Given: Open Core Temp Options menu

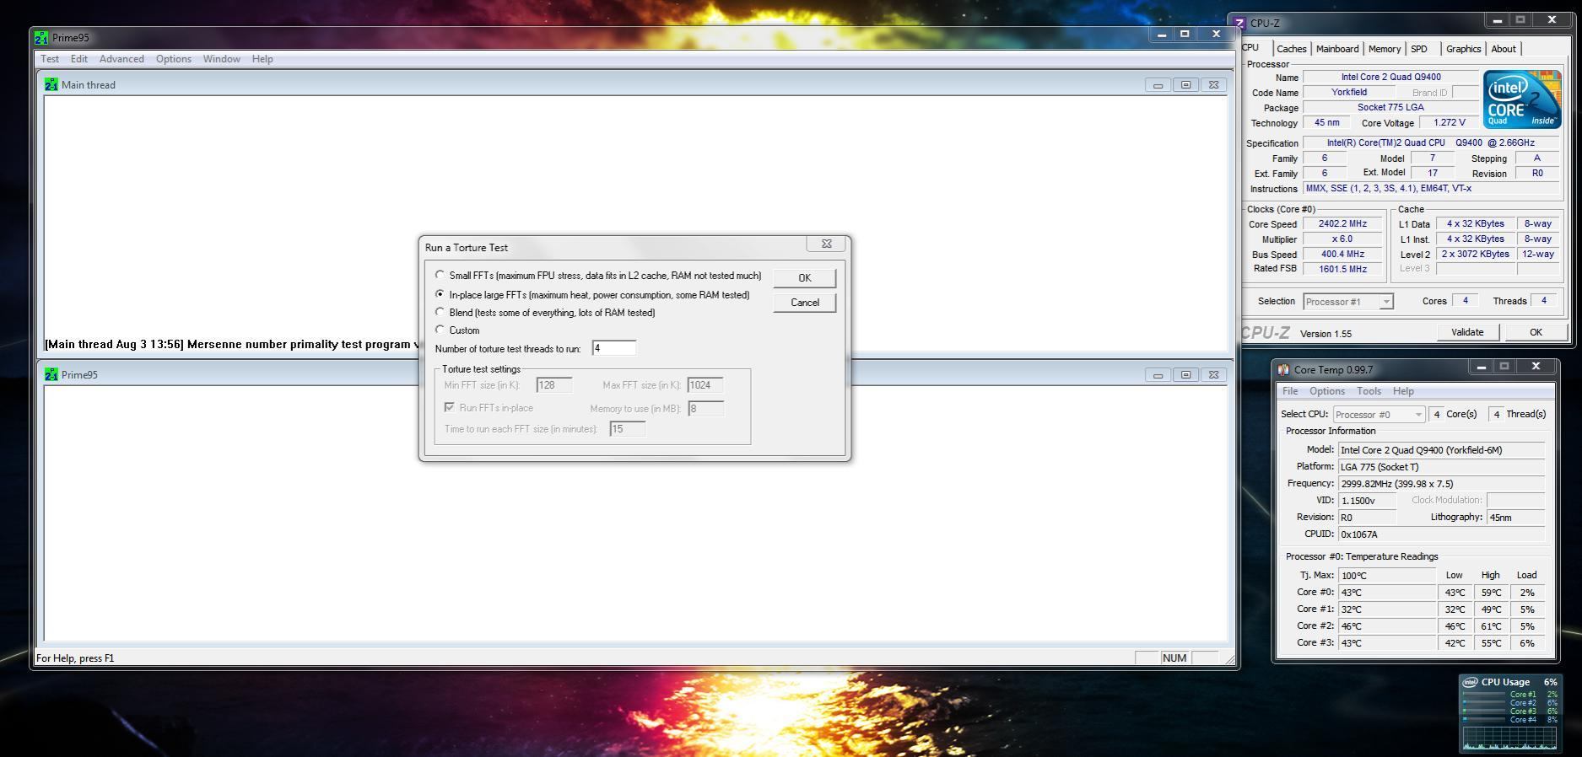Looking at the screenshot, I should coord(1327,391).
